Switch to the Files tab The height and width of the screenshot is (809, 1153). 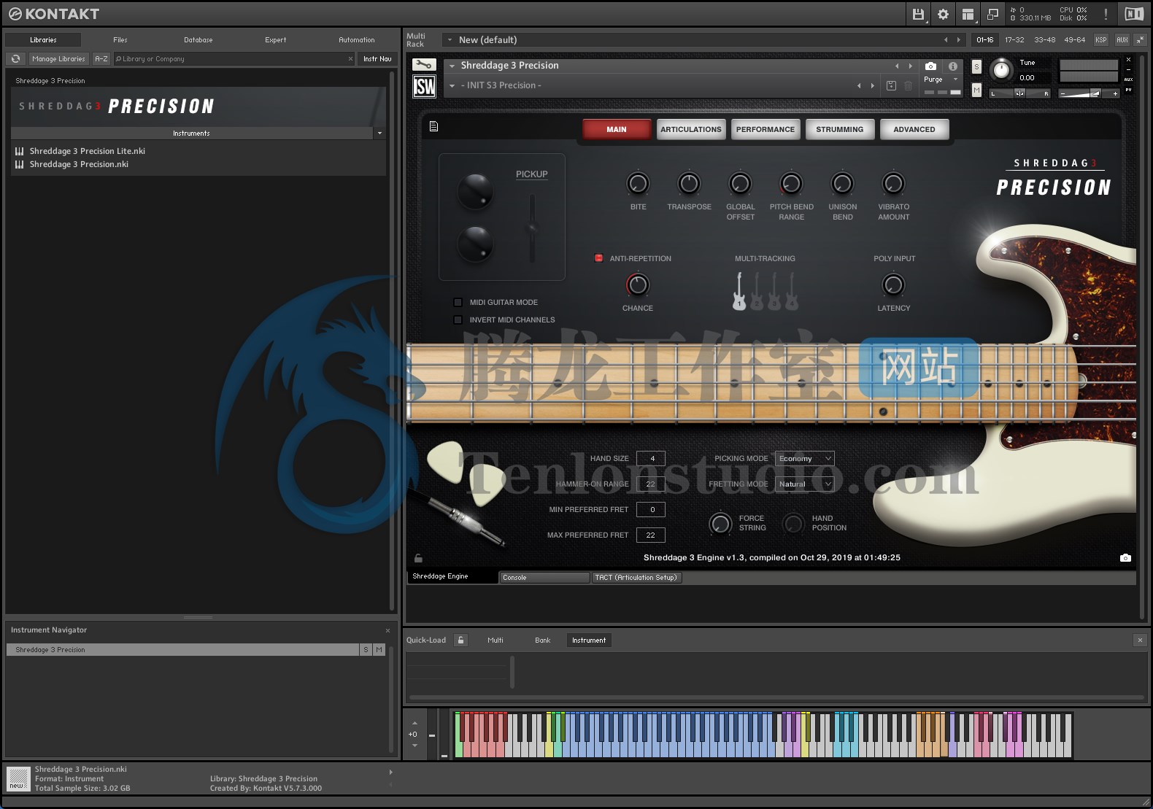[120, 40]
